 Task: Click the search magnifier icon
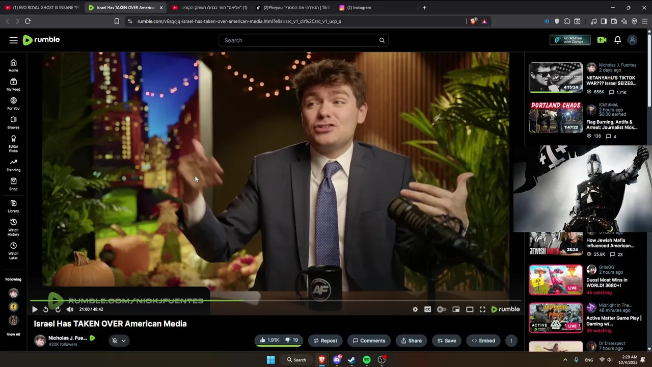382,40
